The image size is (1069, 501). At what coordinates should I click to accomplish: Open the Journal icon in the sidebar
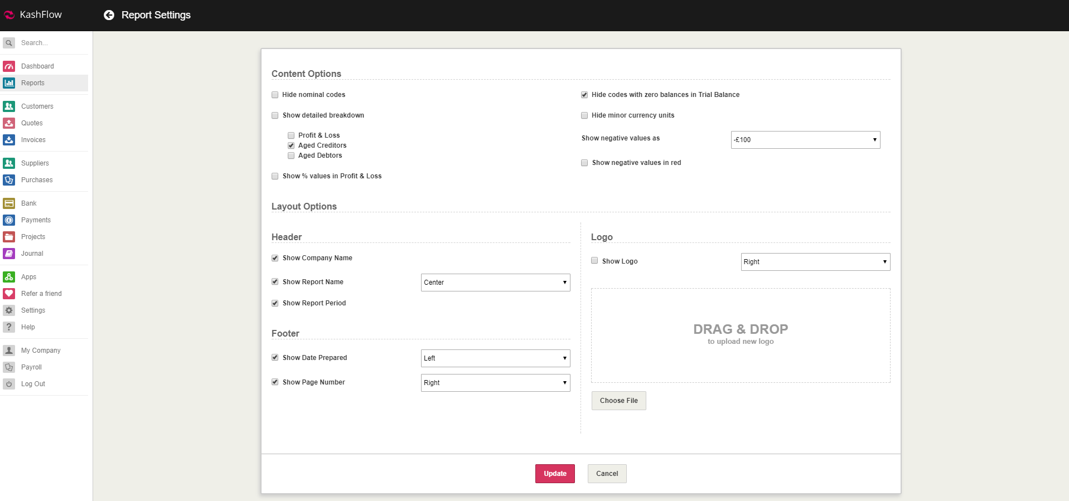coord(9,254)
